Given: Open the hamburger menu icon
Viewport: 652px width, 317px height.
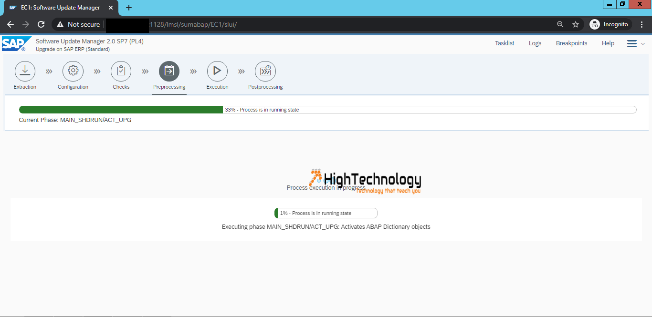Looking at the screenshot, I should (x=632, y=43).
